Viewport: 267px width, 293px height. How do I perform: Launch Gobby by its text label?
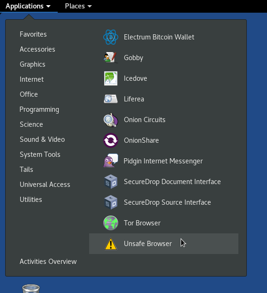click(x=133, y=58)
